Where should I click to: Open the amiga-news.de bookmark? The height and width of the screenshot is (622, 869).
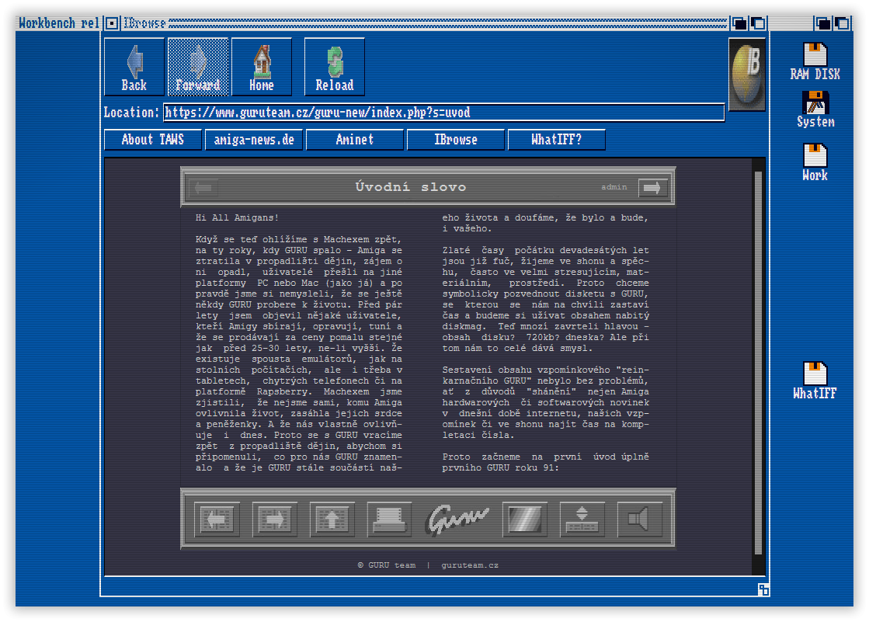(254, 140)
